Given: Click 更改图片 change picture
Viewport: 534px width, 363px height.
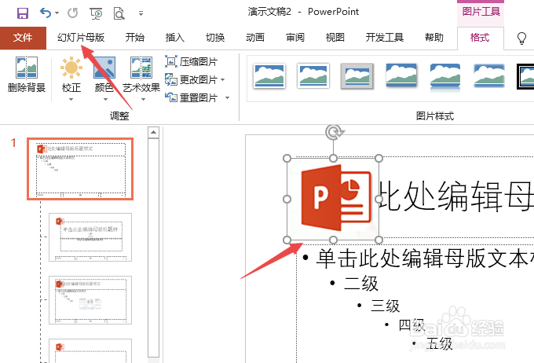Looking at the screenshot, I should click(192, 80).
